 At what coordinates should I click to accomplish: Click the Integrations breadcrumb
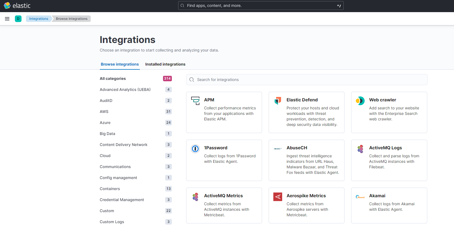(x=39, y=19)
